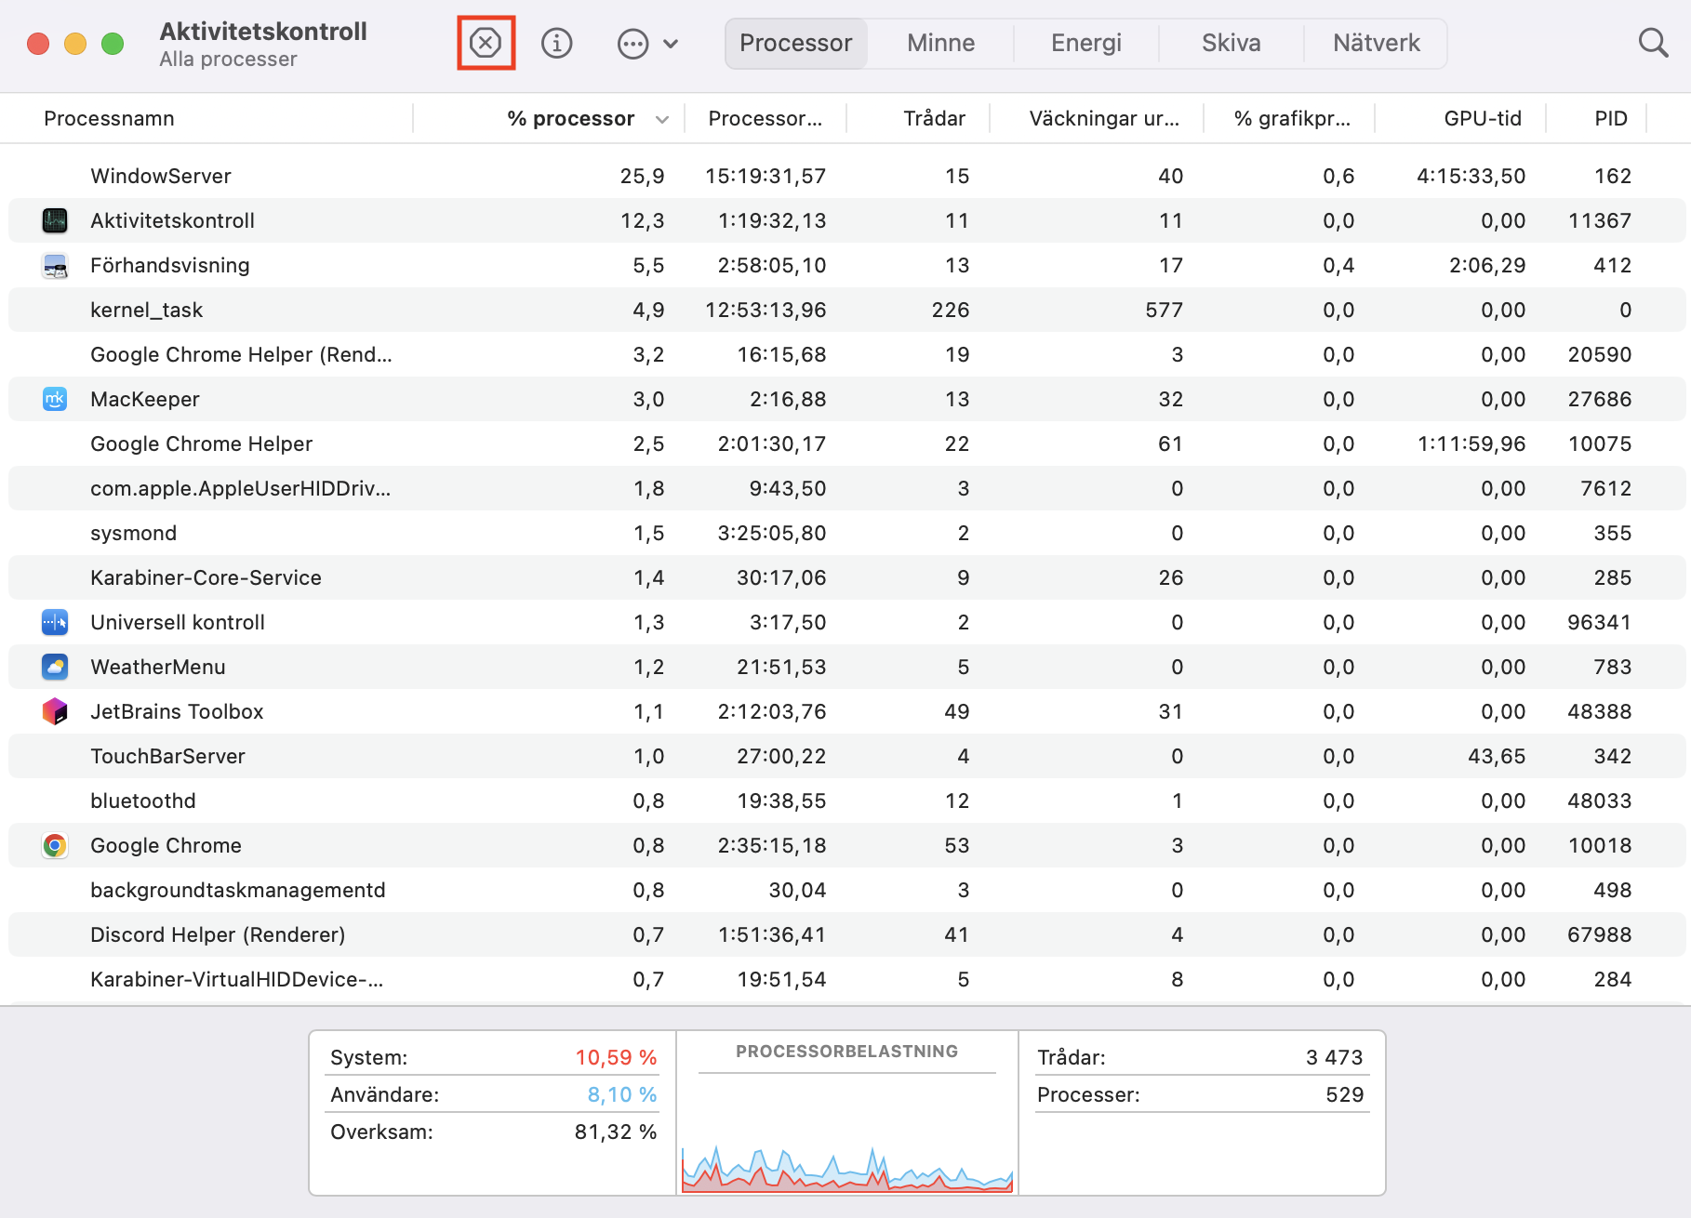1691x1218 pixels.
Task: Select the backgroundtaskmanagementd row
Action: 846,890
